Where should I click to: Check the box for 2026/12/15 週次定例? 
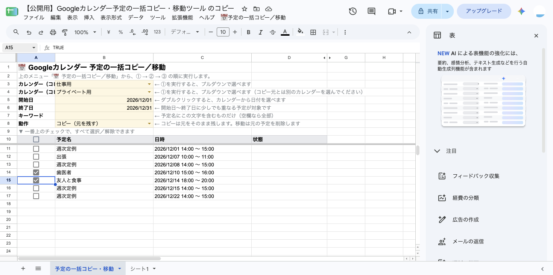[36, 188]
